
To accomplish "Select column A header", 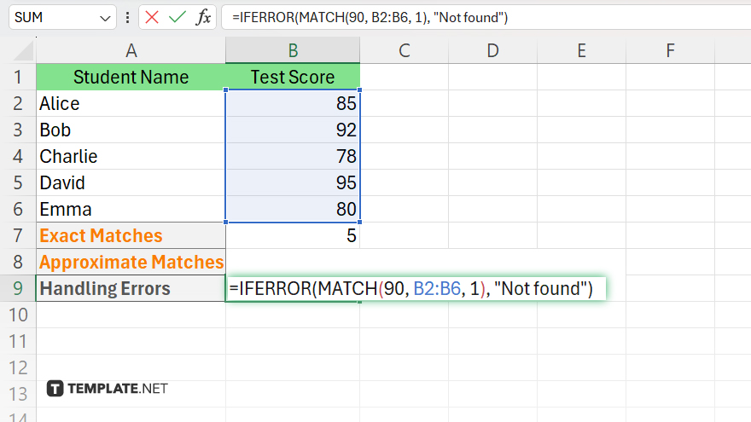I will (131, 51).
